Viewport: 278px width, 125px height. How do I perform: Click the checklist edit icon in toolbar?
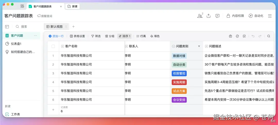coord(244,36)
